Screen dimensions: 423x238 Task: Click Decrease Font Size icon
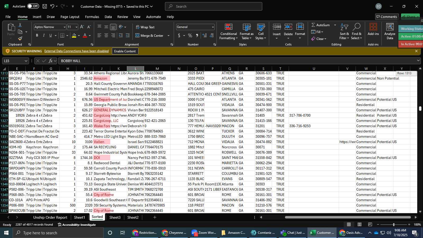click(x=89, y=27)
